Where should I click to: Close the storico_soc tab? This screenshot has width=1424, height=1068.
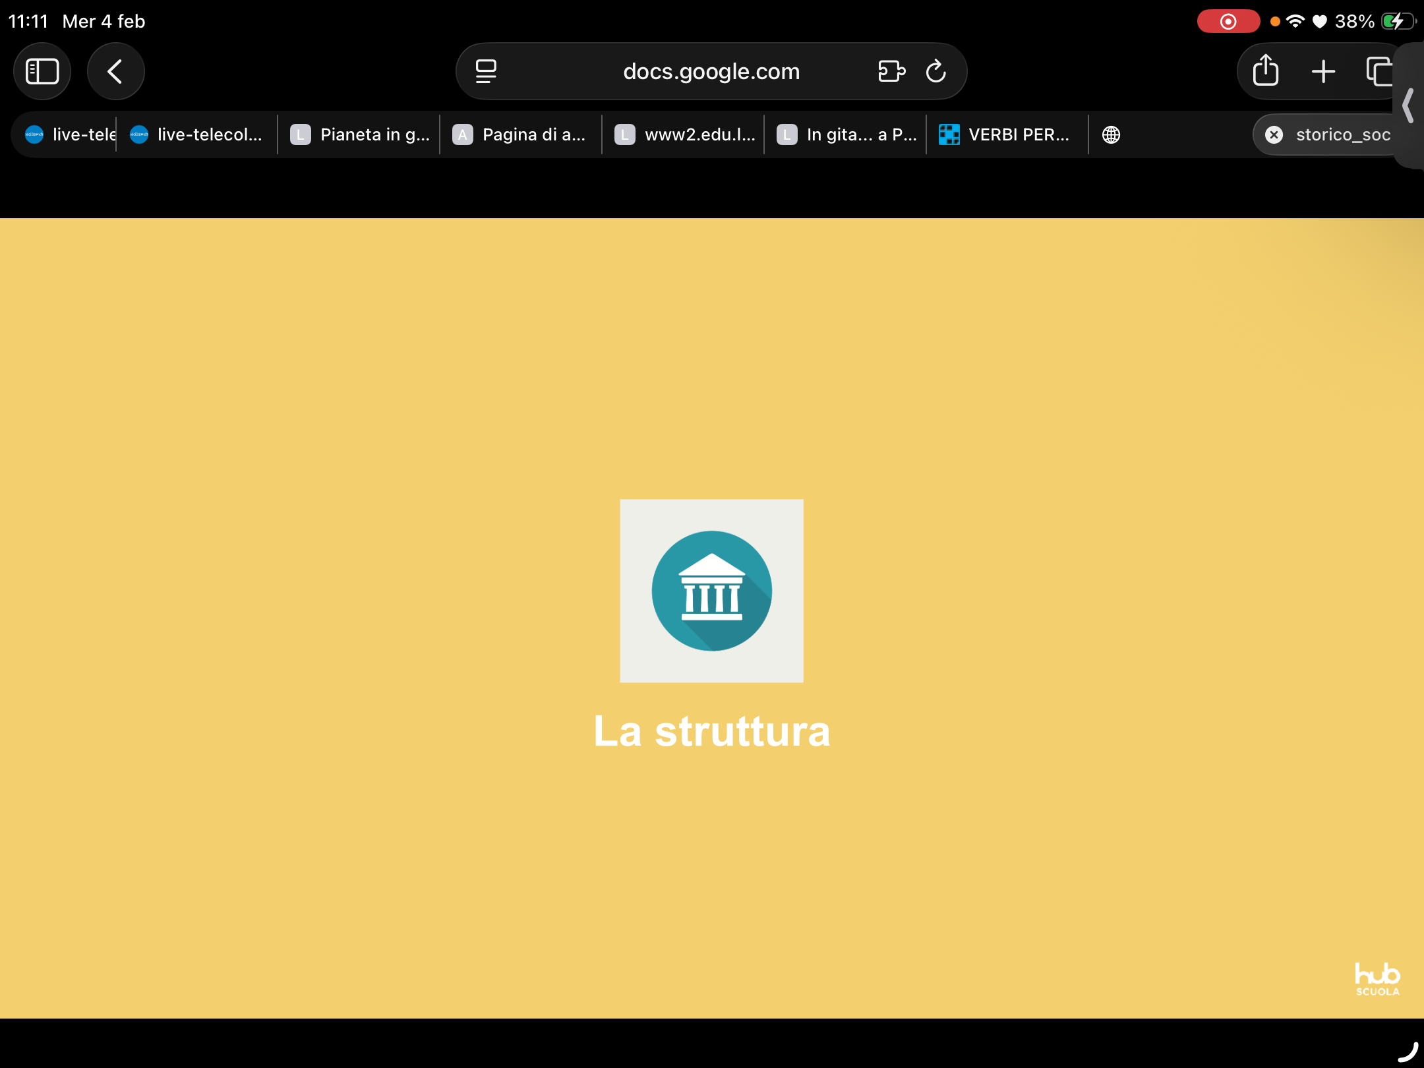click(1274, 134)
